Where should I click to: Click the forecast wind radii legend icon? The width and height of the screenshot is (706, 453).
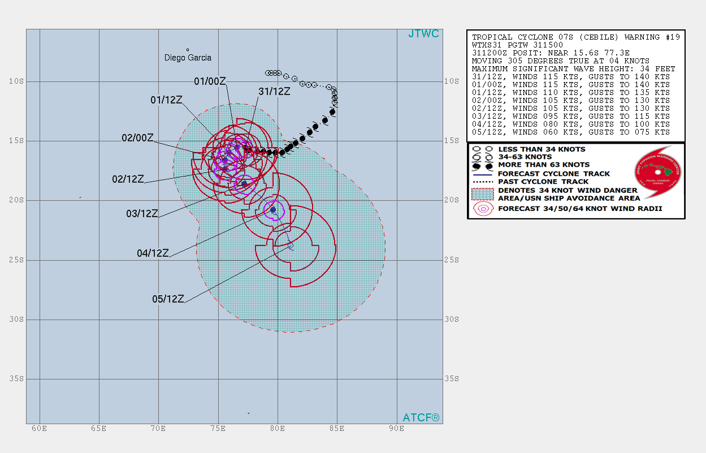tap(482, 209)
